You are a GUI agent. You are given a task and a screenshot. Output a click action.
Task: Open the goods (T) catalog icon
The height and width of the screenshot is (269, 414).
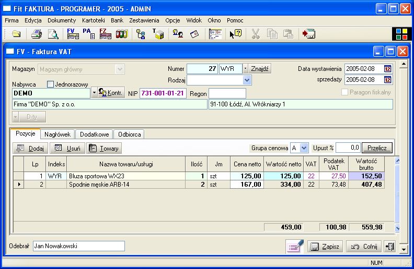158,34
